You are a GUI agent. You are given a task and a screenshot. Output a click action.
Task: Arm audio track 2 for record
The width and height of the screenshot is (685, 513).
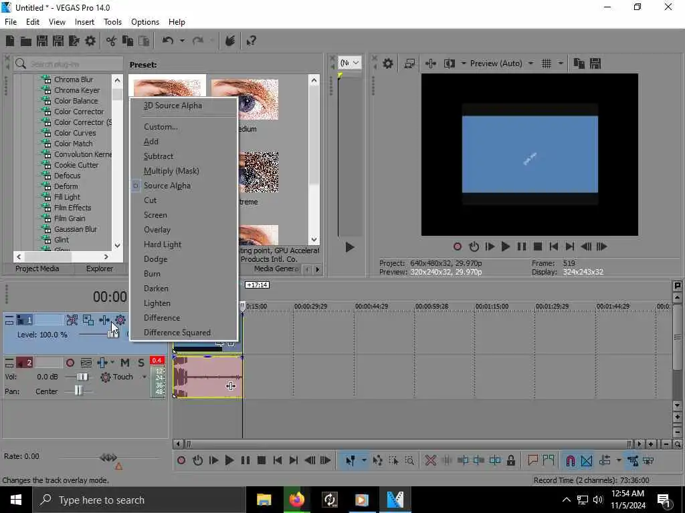coord(70,363)
